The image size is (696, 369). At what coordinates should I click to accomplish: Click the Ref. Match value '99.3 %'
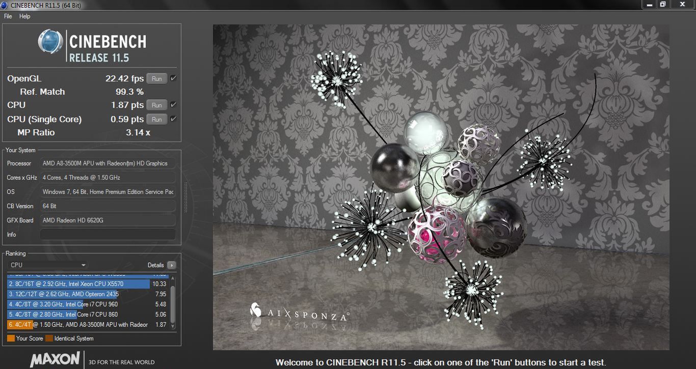click(x=129, y=92)
